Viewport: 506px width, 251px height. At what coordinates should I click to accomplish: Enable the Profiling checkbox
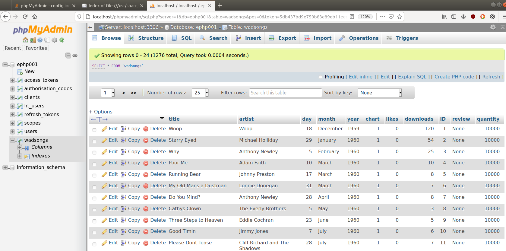321,77
